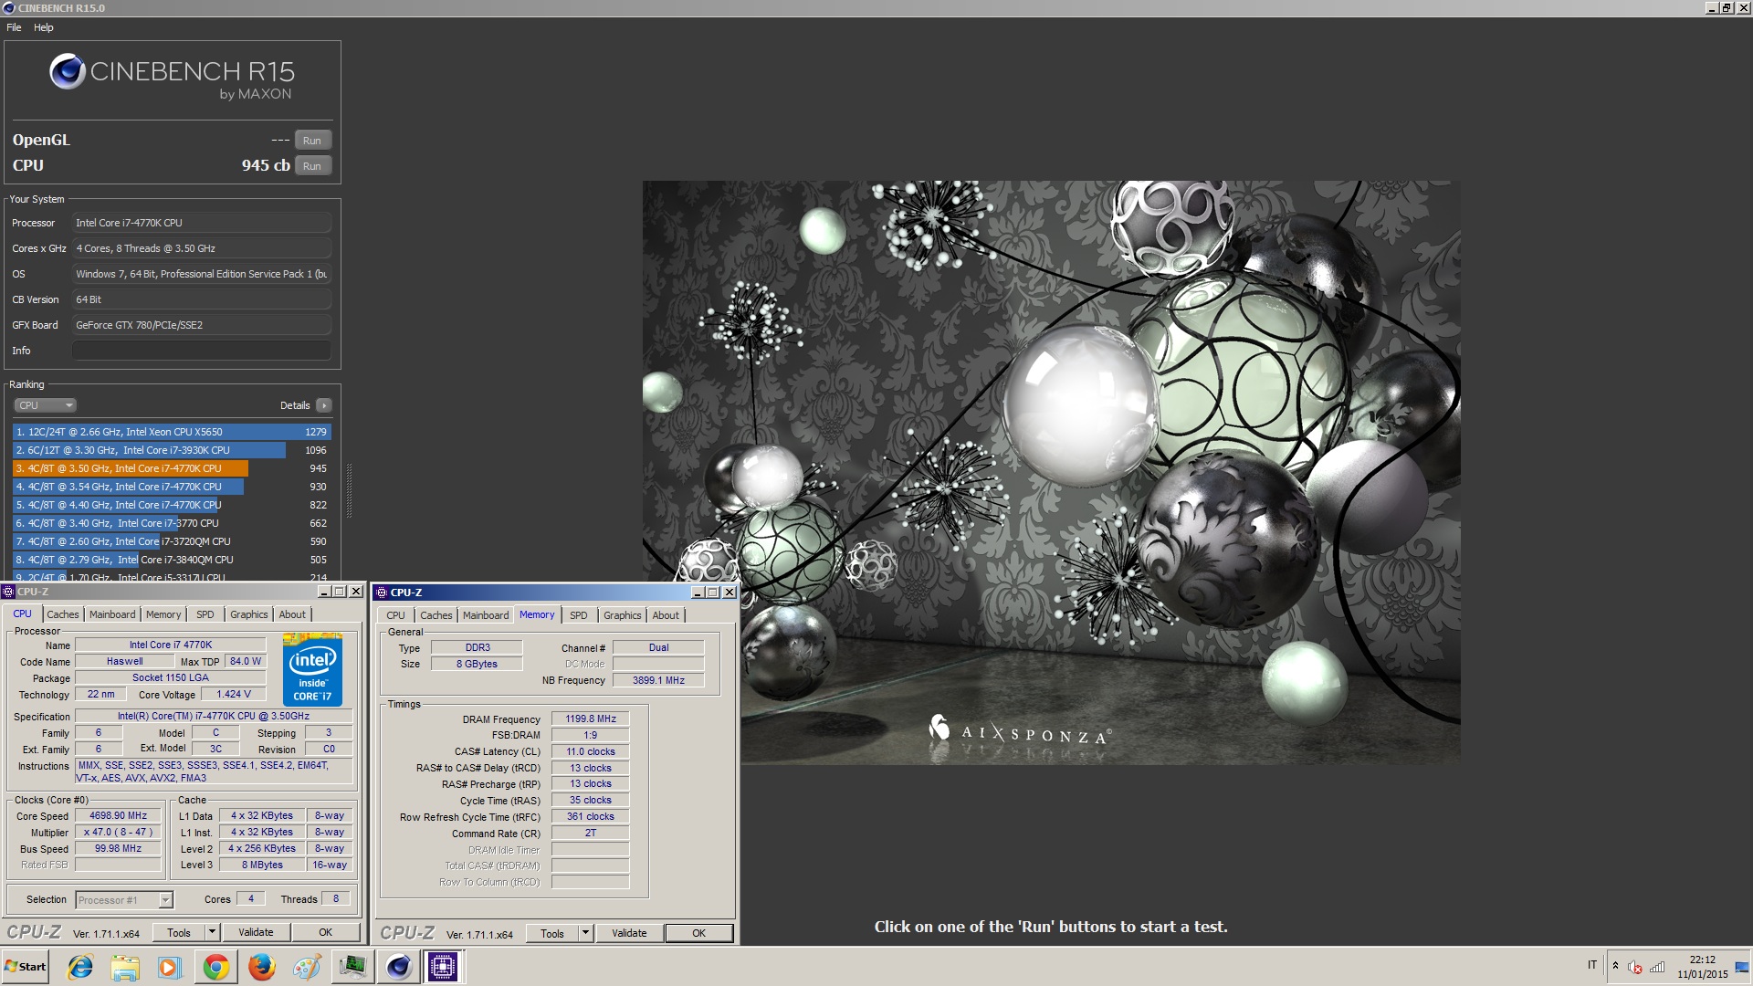Click the muted volume tray icon
The image size is (1753, 986).
[x=1635, y=968]
